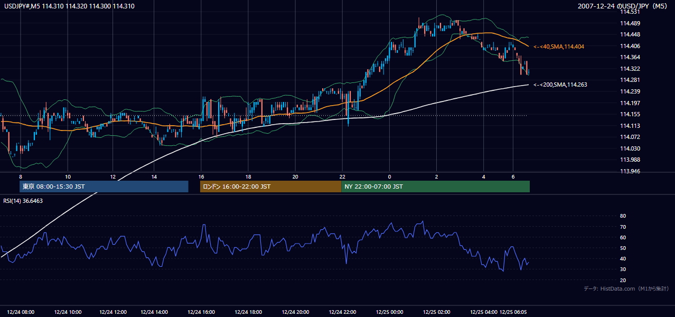Click RSI axis level 20
675x317 pixels.
tap(623, 280)
